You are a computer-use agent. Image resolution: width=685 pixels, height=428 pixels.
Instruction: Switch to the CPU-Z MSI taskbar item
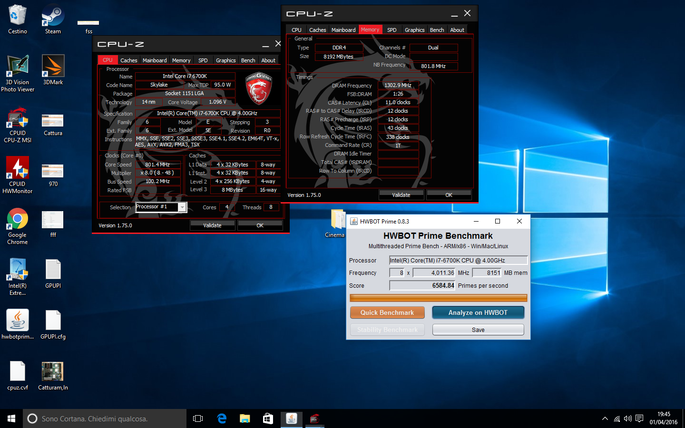pyautogui.click(x=314, y=418)
